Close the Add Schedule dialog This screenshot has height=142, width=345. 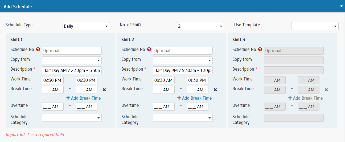click(x=342, y=6)
